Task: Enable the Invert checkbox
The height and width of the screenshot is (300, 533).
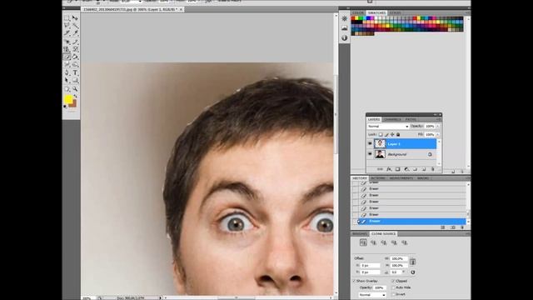Action: (393, 294)
